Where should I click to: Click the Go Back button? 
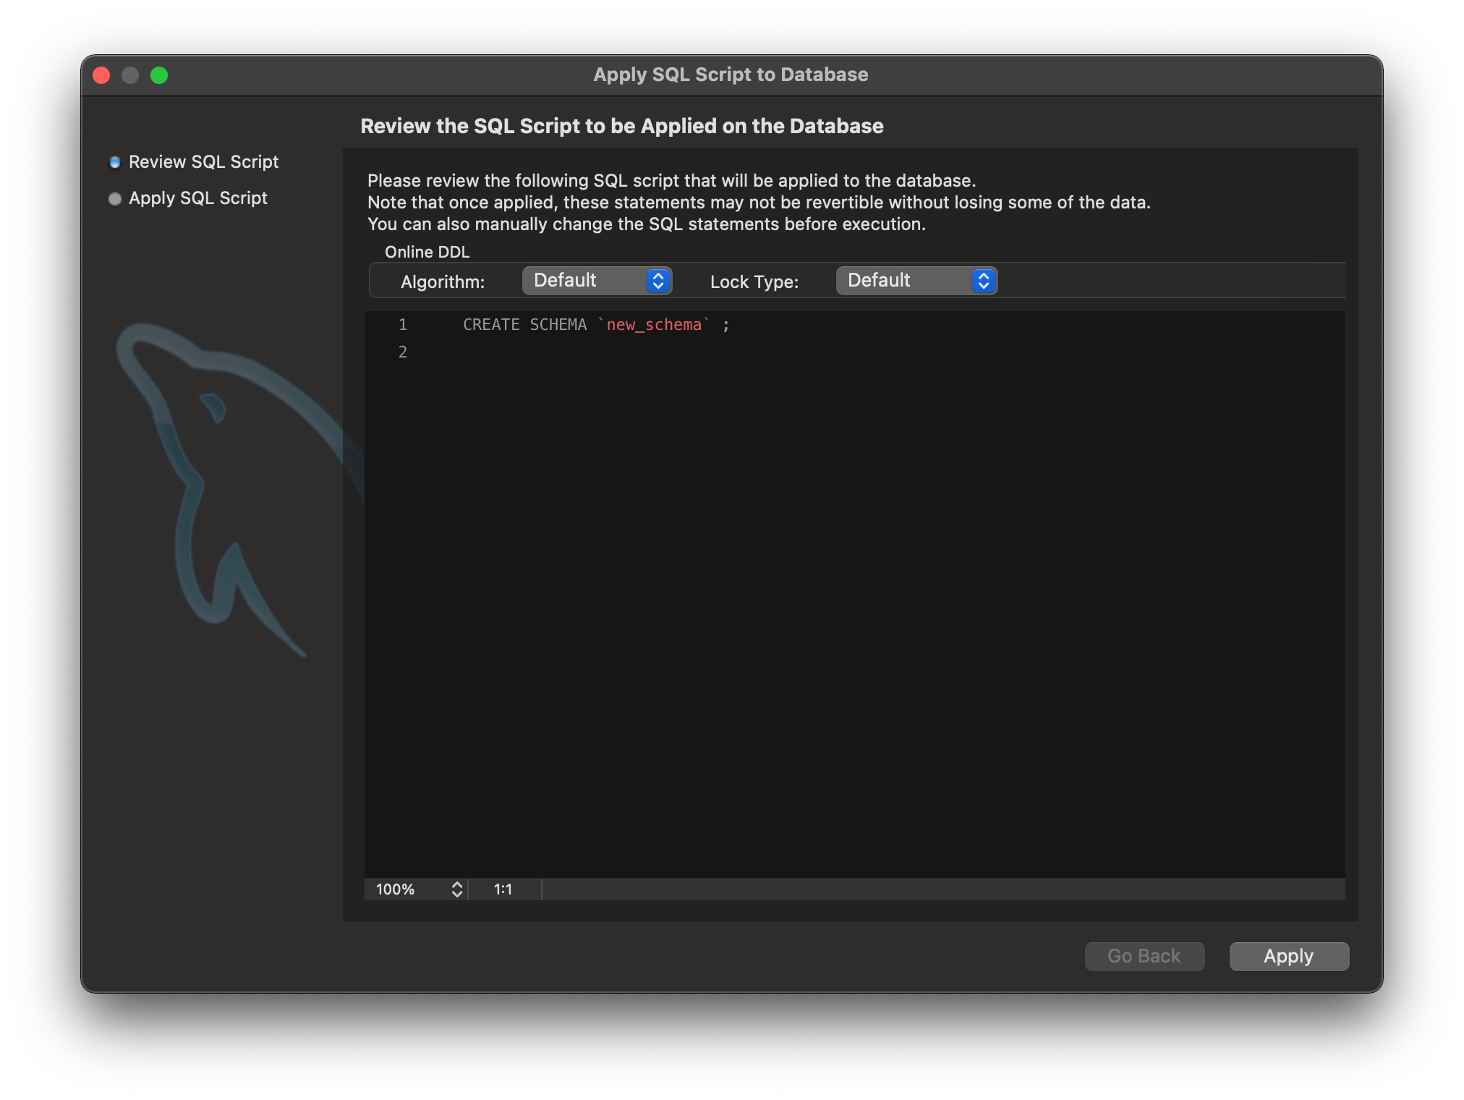click(x=1144, y=956)
